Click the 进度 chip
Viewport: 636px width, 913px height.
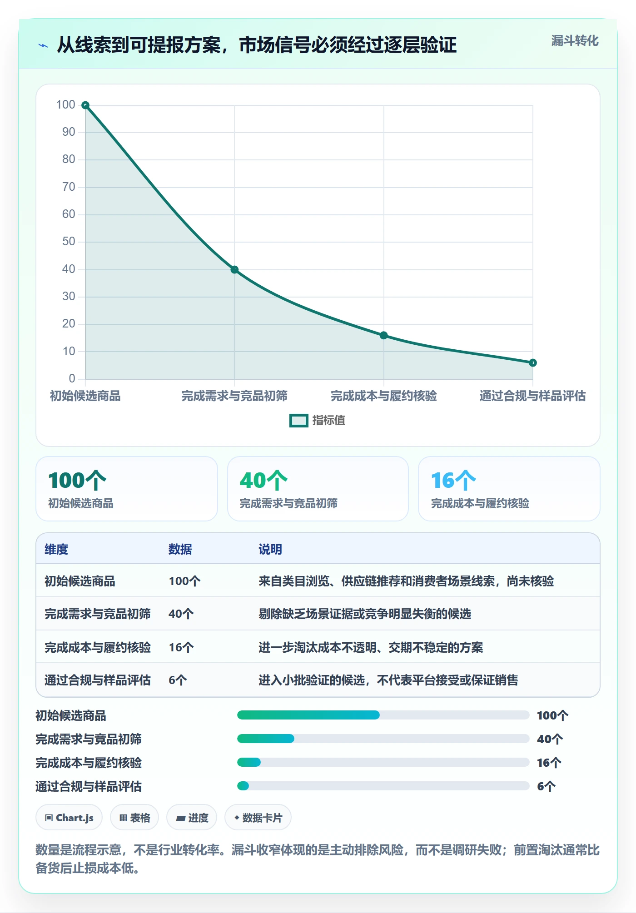tap(192, 818)
